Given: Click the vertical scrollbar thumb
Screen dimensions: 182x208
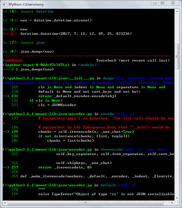Looking at the screenshot, I should pos(177,57).
